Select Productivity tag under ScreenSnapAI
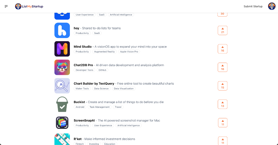The image size is (278, 145). 82,125
